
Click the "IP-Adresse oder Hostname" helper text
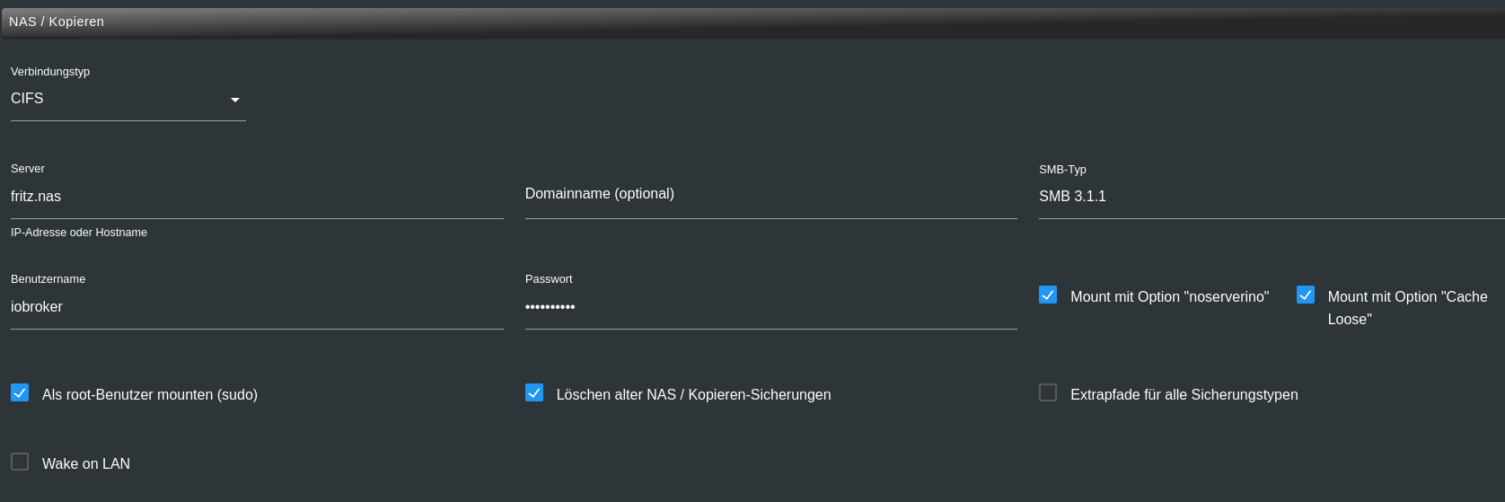click(79, 233)
